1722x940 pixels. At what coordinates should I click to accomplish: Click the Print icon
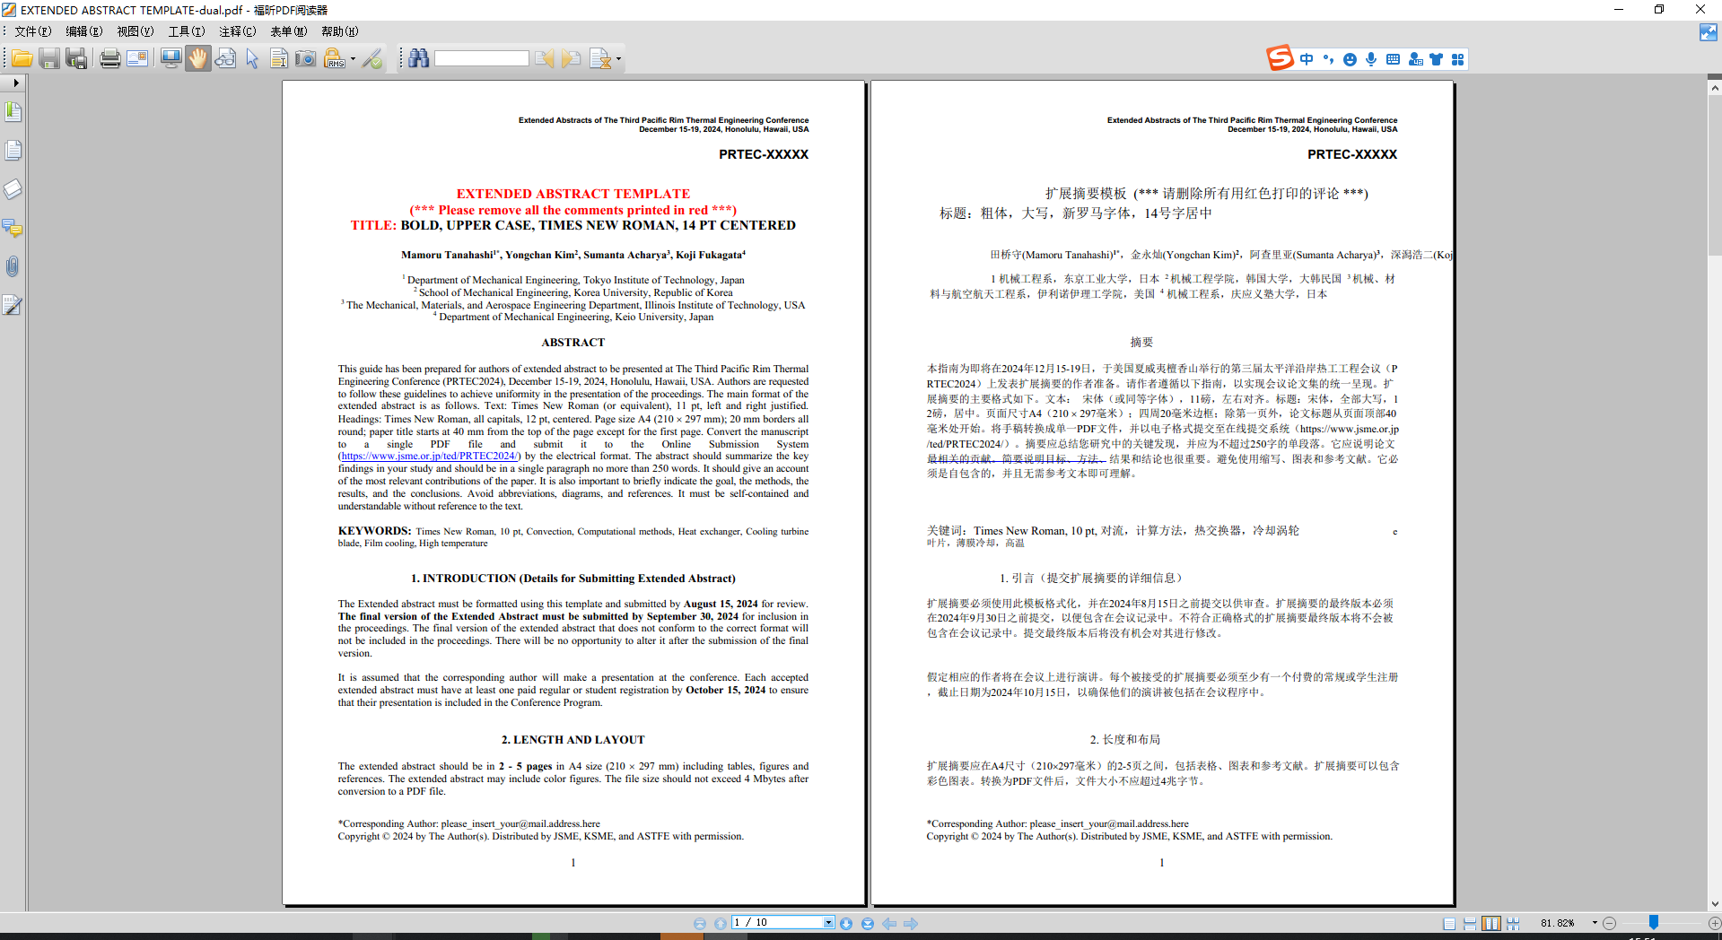pos(110,59)
